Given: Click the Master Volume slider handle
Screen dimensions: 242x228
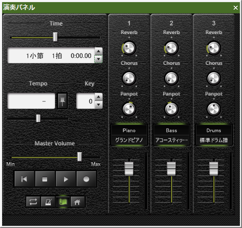Looking at the screenshot, I should (x=79, y=157).
